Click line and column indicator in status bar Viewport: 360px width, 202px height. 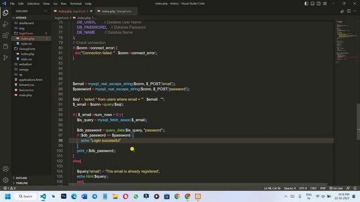coord(272,189)
